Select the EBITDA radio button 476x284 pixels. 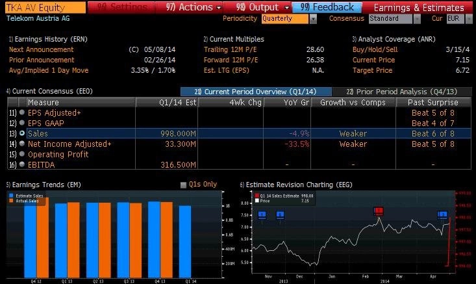coord(22,164)
